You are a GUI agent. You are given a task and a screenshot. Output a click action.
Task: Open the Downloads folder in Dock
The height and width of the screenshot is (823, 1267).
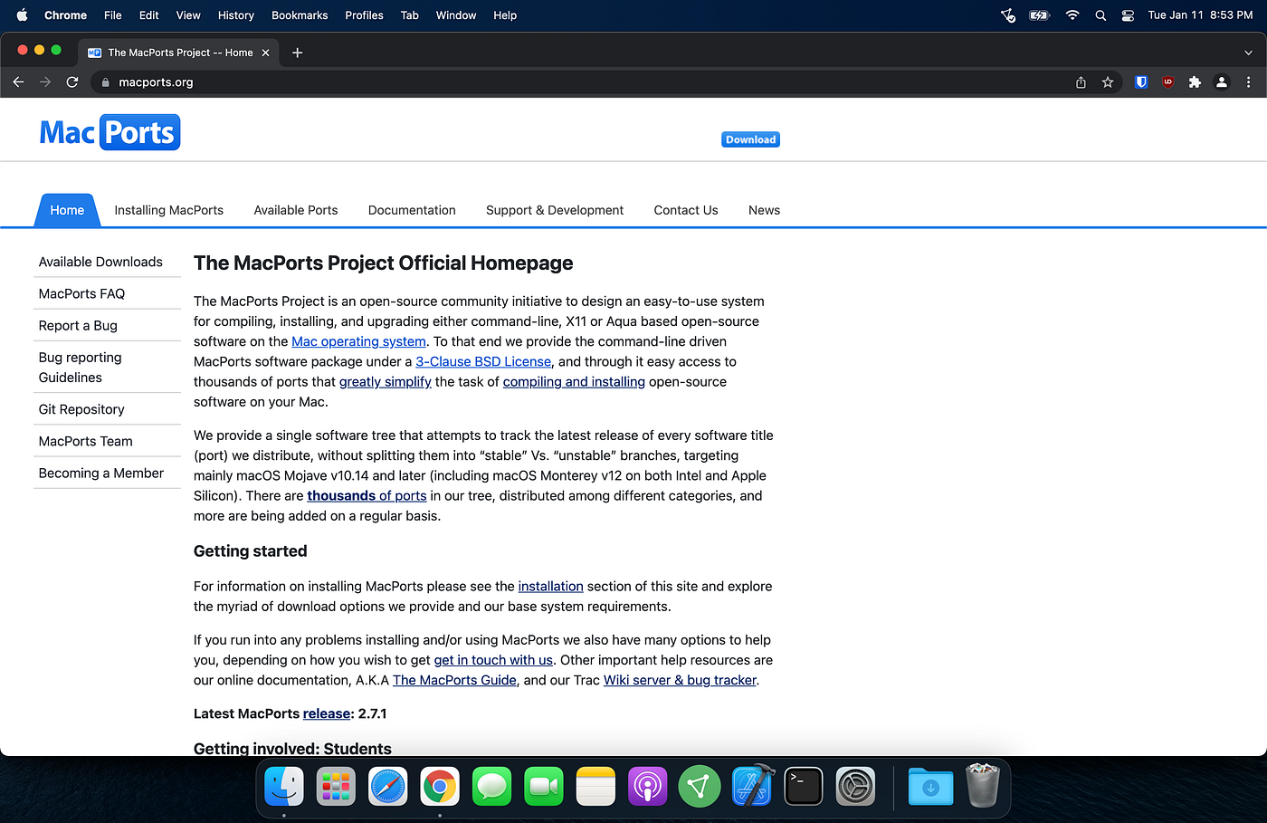930,786
